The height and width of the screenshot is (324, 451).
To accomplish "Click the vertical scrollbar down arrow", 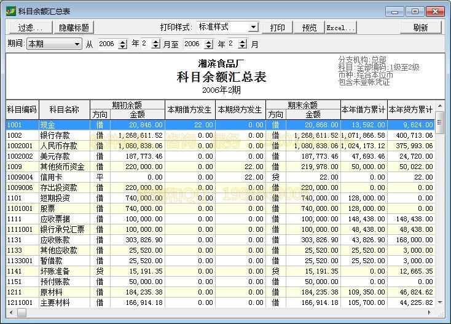I will point(439,302).
